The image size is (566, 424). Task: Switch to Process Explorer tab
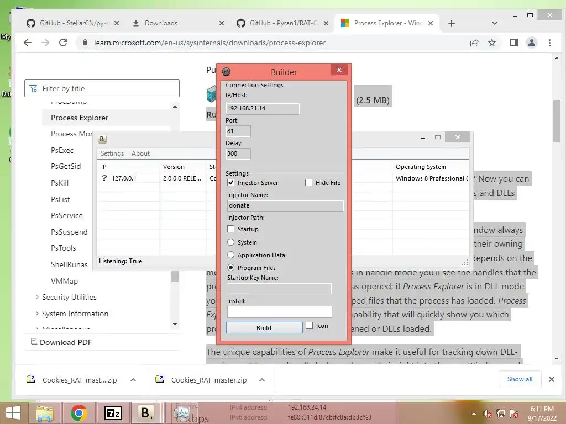pos(387,23)
